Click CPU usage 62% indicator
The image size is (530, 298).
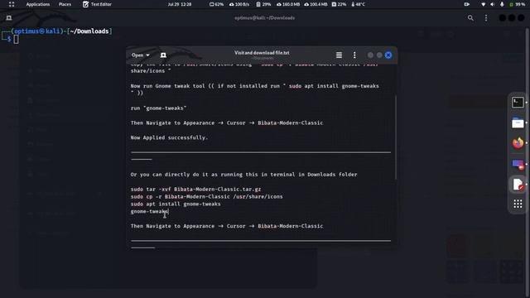tap(216, 4)
